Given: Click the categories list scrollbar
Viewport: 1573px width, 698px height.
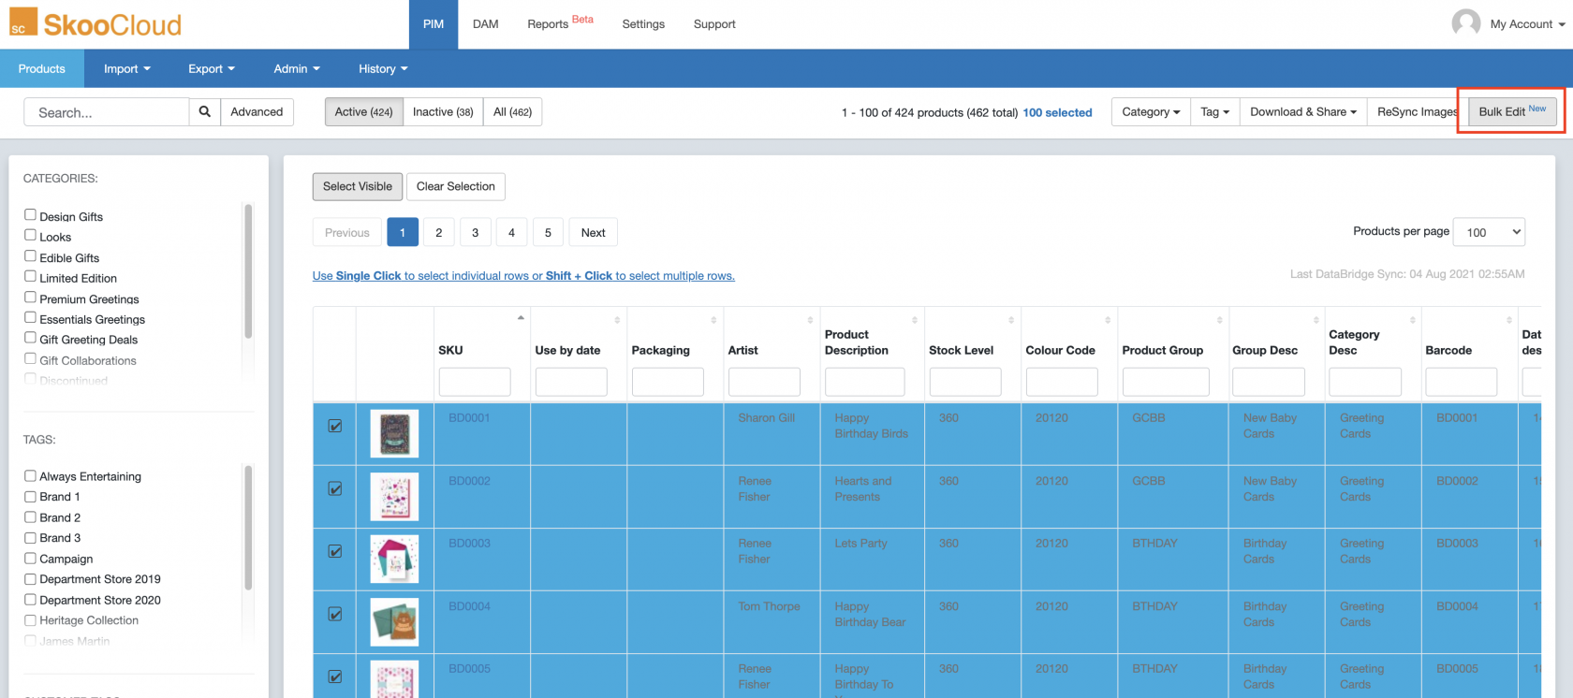Looking at the screenshot, I should [248, 271].
